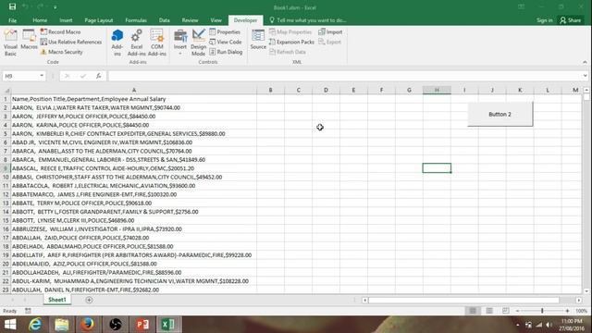Select column D header
The image size is (592, 333).
pyautogui.click(x=326, y=91)
